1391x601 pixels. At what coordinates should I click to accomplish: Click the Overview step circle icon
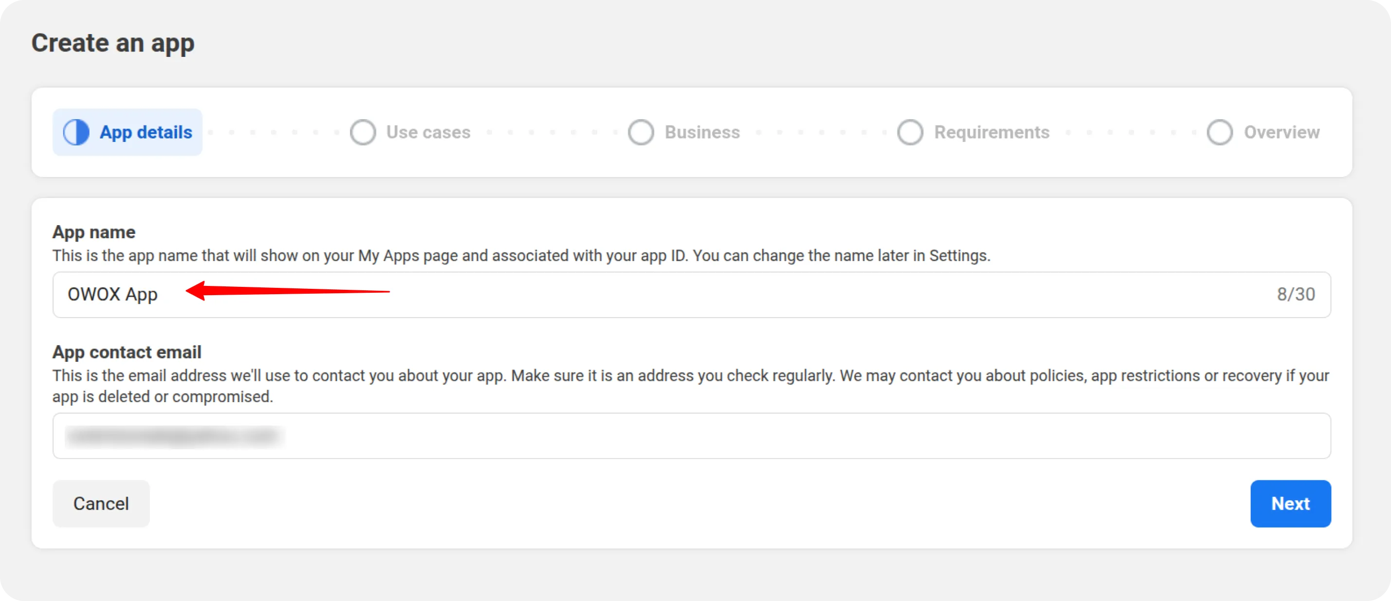coord(1219,132)
